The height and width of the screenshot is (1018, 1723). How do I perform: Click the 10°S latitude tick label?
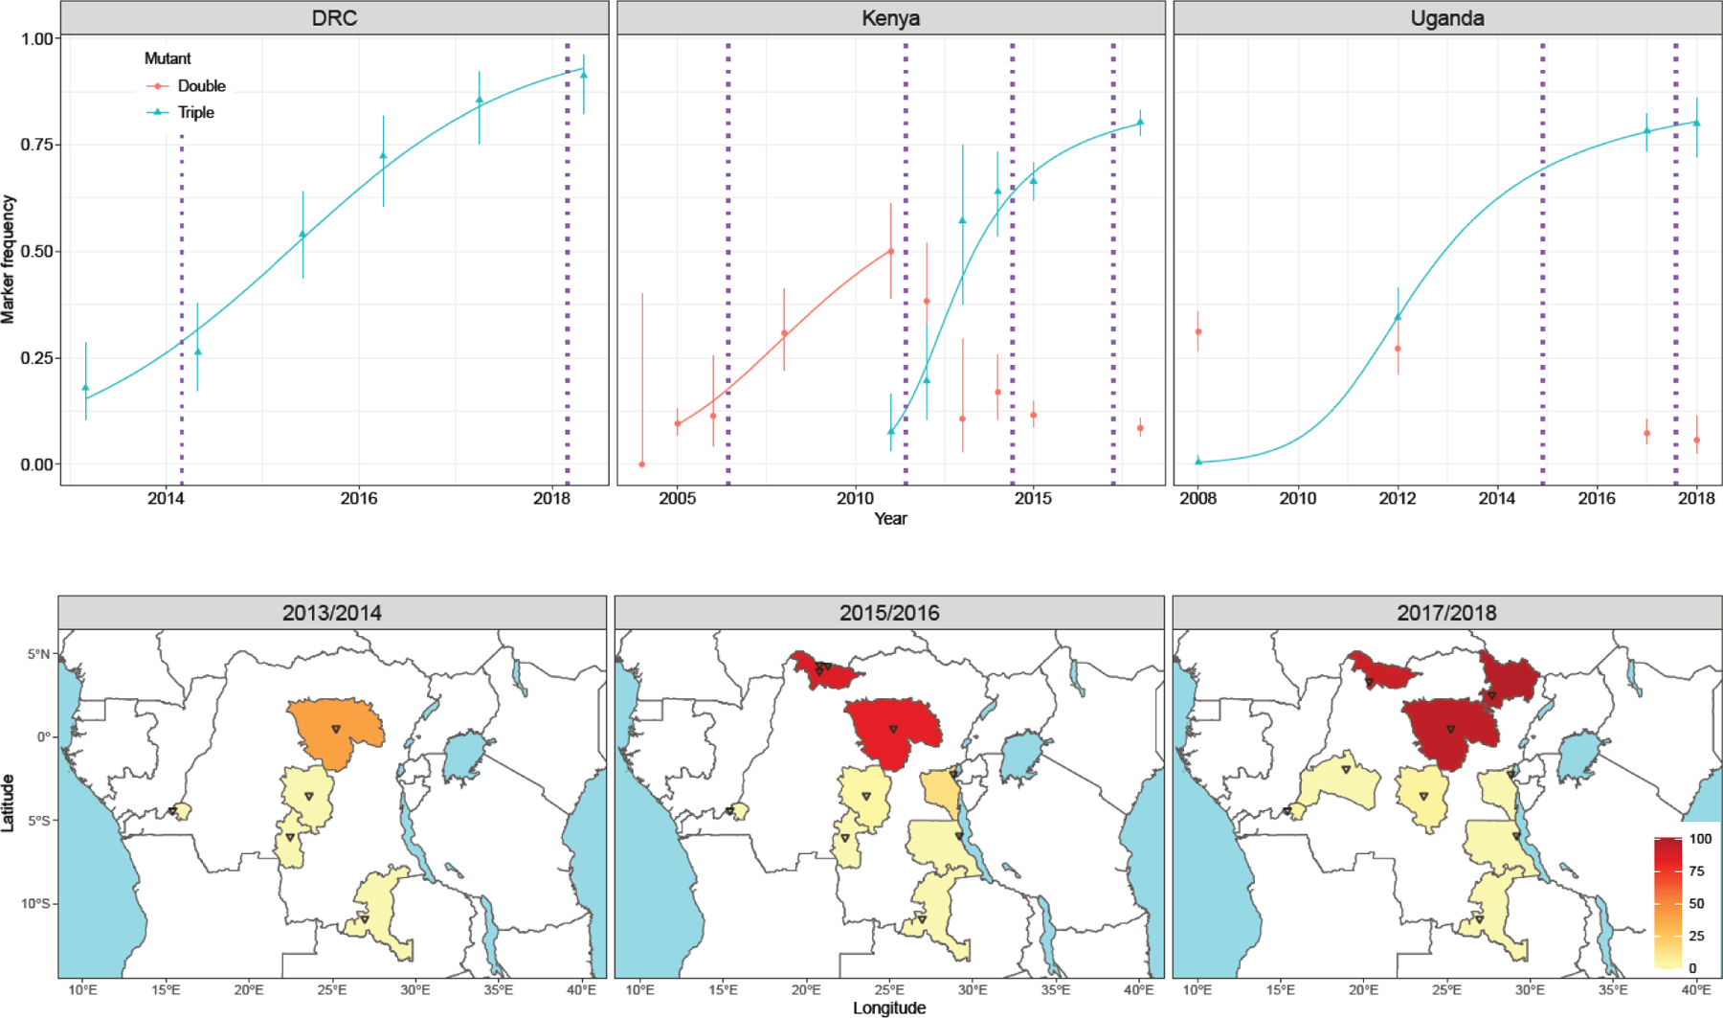tap(36, 904)
